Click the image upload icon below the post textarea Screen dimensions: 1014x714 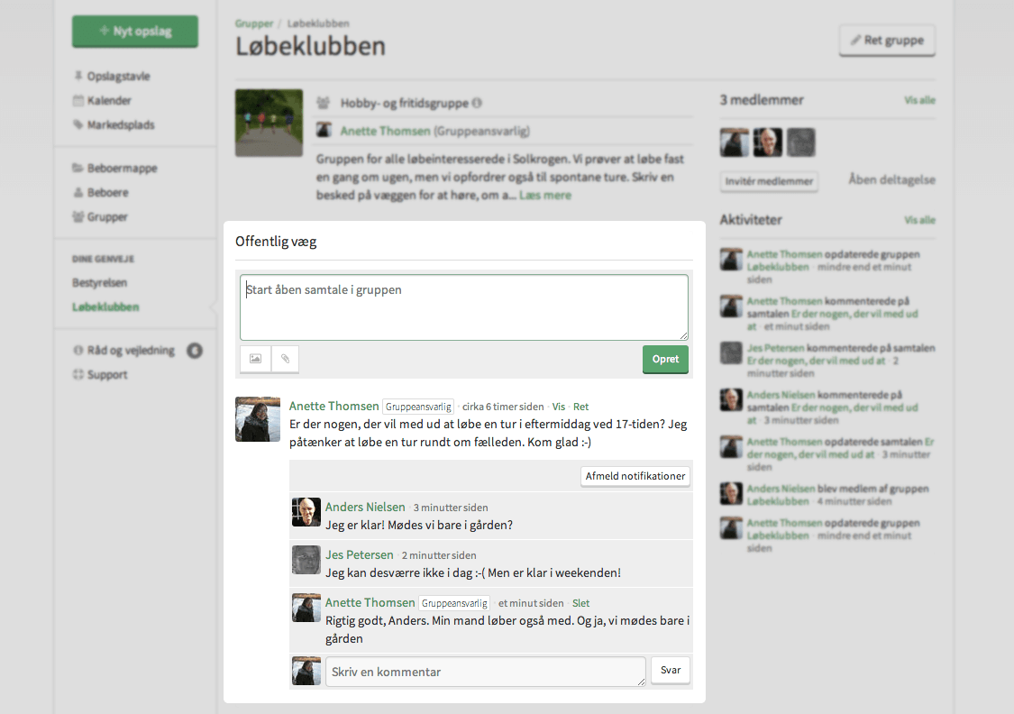(255, 359)
